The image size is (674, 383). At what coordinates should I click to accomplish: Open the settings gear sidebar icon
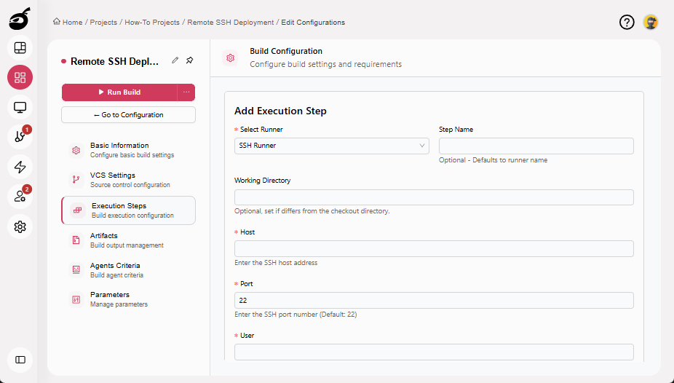click(x=20, y=226)
